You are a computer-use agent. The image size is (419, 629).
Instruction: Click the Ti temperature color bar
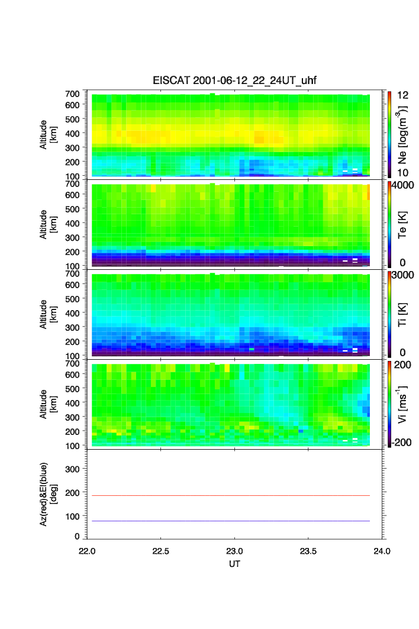pos(391,315)
